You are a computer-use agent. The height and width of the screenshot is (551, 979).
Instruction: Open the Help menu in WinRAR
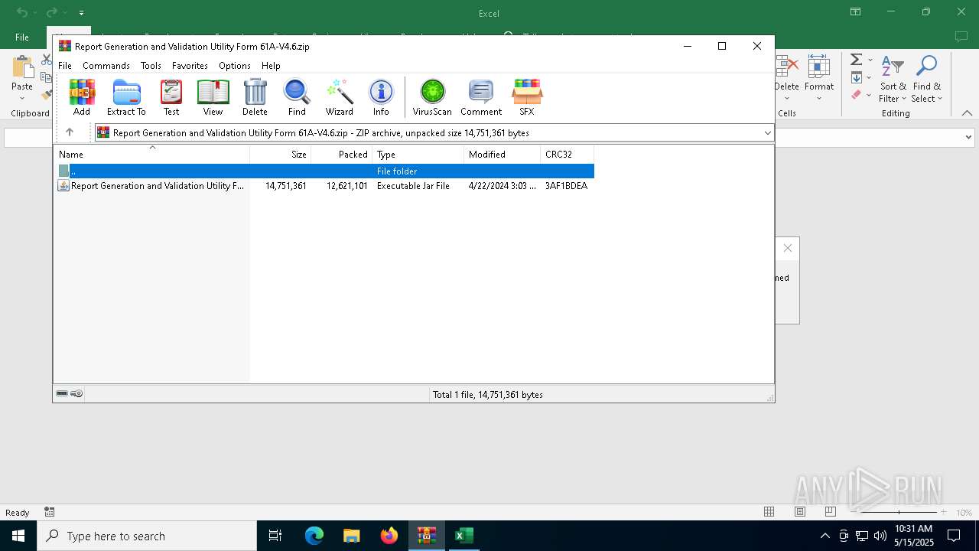(271, 66)
